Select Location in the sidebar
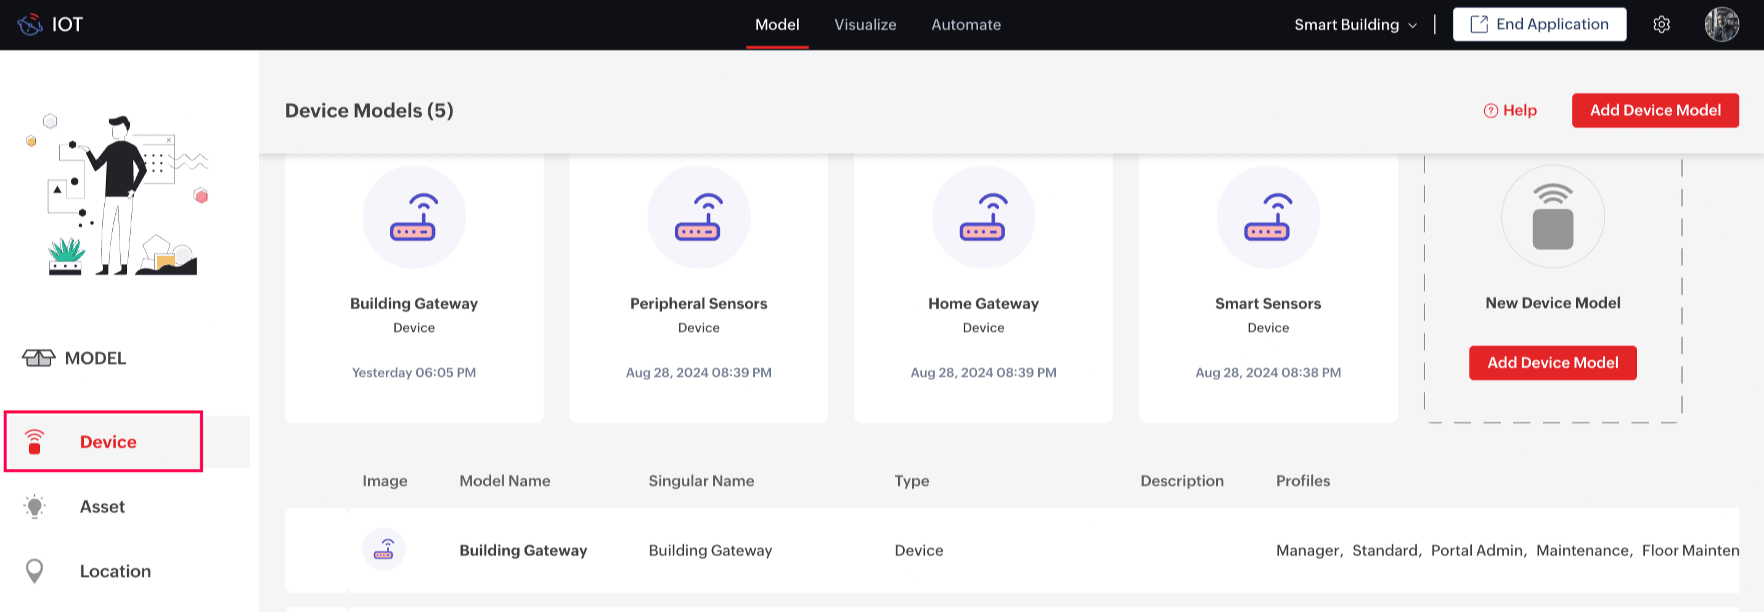Screen dimensions: 1764x612 tap(115, 571)
